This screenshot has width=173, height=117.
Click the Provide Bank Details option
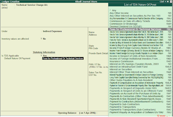[x=98, y=53]
